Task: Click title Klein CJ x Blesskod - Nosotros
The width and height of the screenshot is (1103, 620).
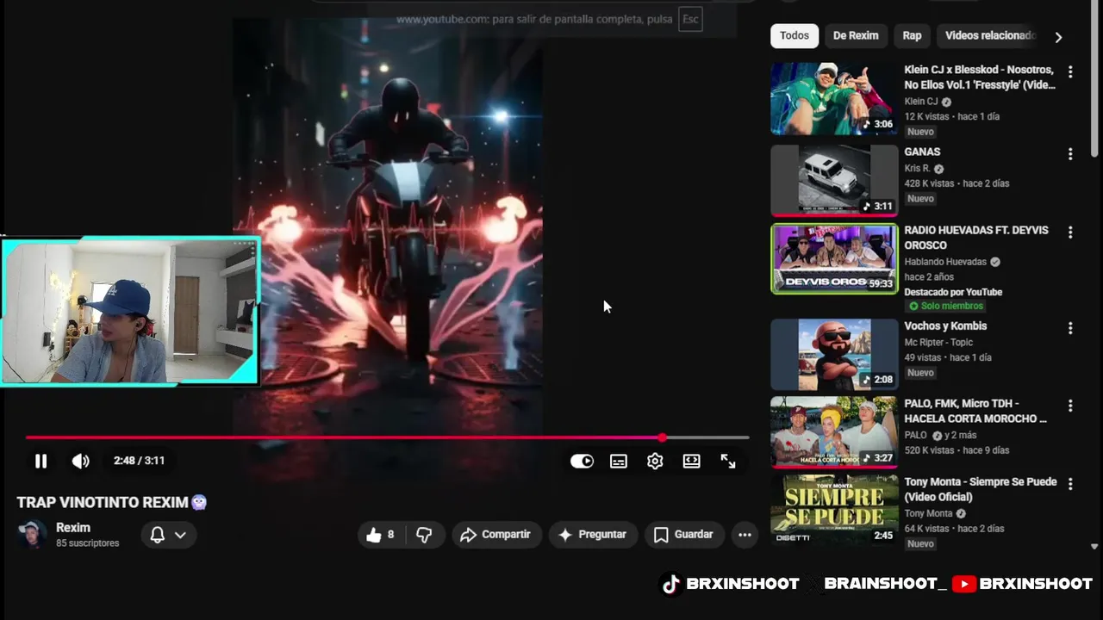Action: coord(980,77)
